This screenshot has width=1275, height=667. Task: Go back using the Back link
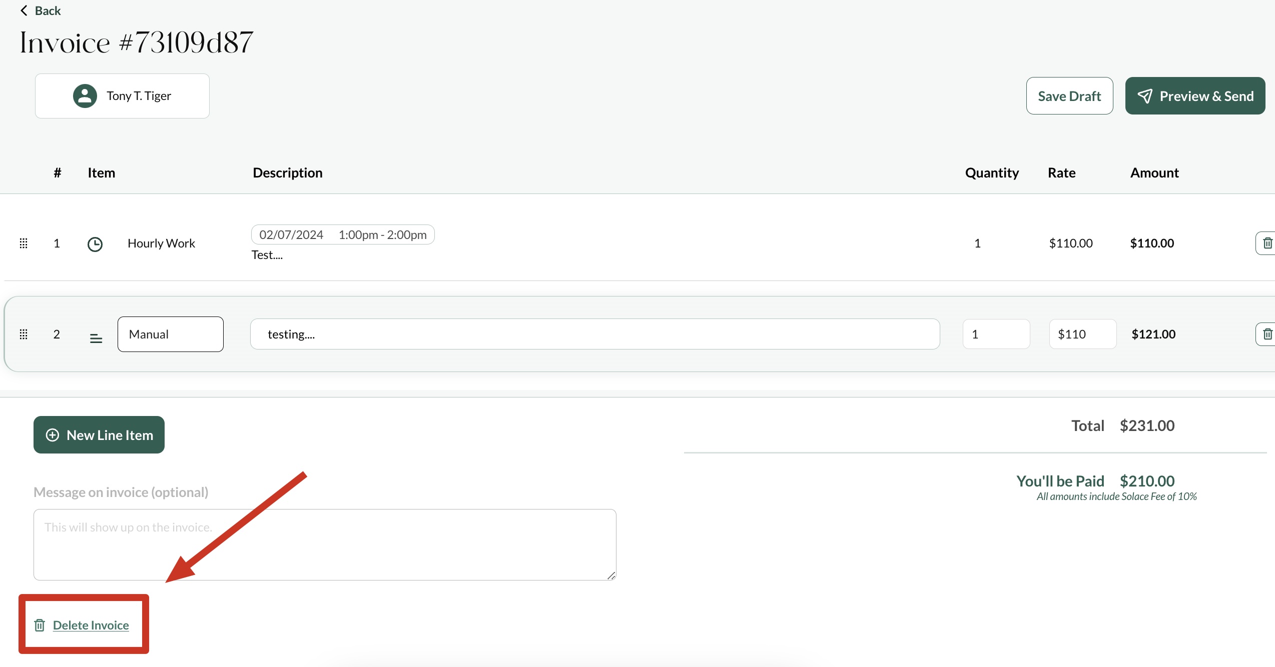click(40, 10)
